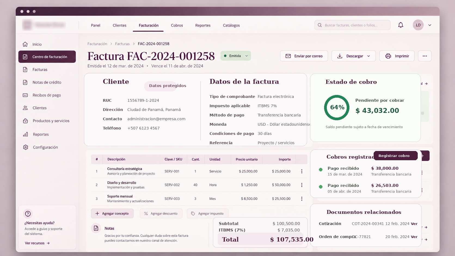Click Agregar descuento button

[161, 213]
